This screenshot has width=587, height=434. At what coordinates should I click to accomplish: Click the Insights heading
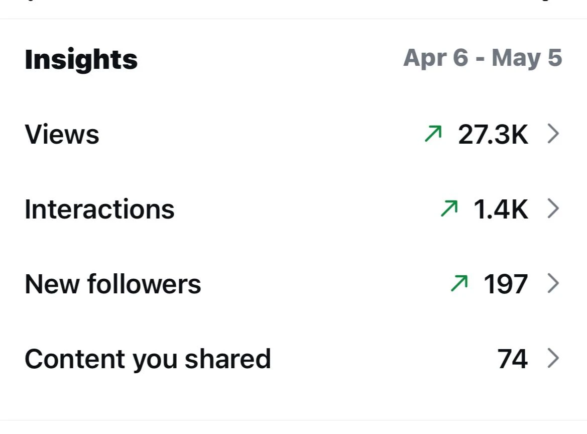81,59
